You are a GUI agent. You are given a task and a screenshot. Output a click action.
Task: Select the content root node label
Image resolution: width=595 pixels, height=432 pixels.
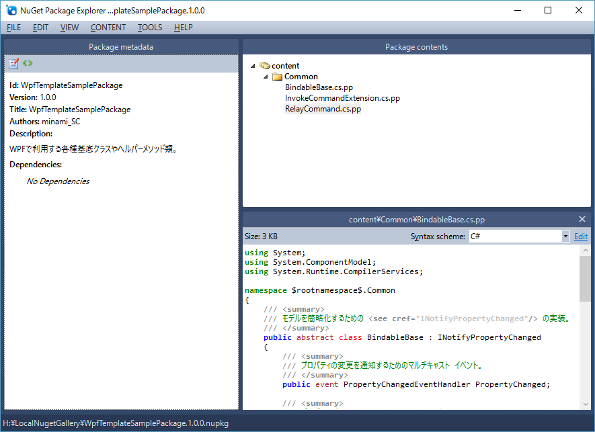point(285,66)
